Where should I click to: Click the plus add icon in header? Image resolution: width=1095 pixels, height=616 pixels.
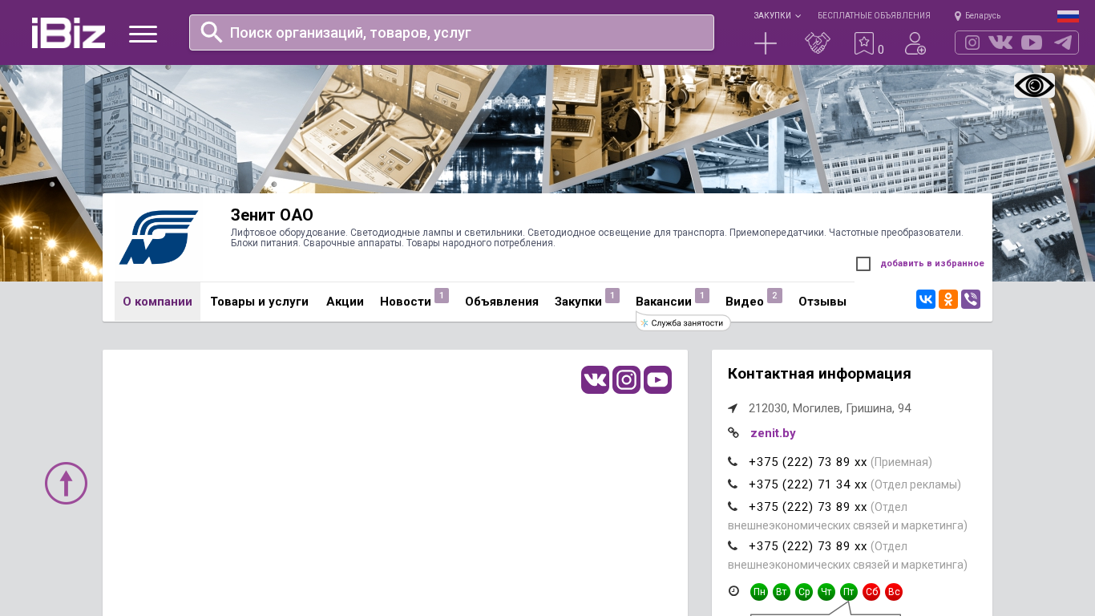click(x=766, y=43)
